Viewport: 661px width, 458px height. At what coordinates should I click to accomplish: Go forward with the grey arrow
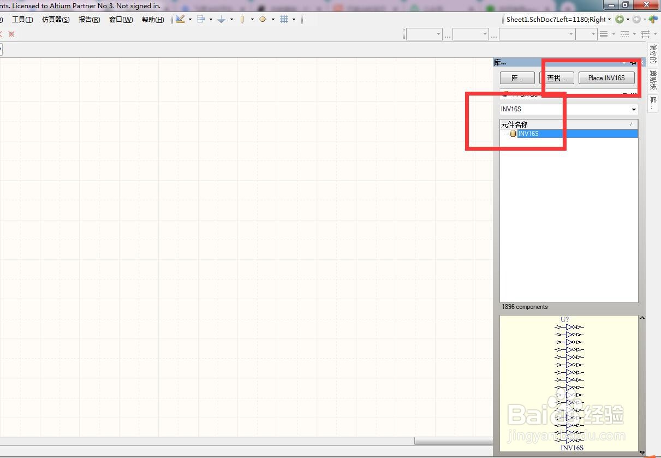(636, 19)
